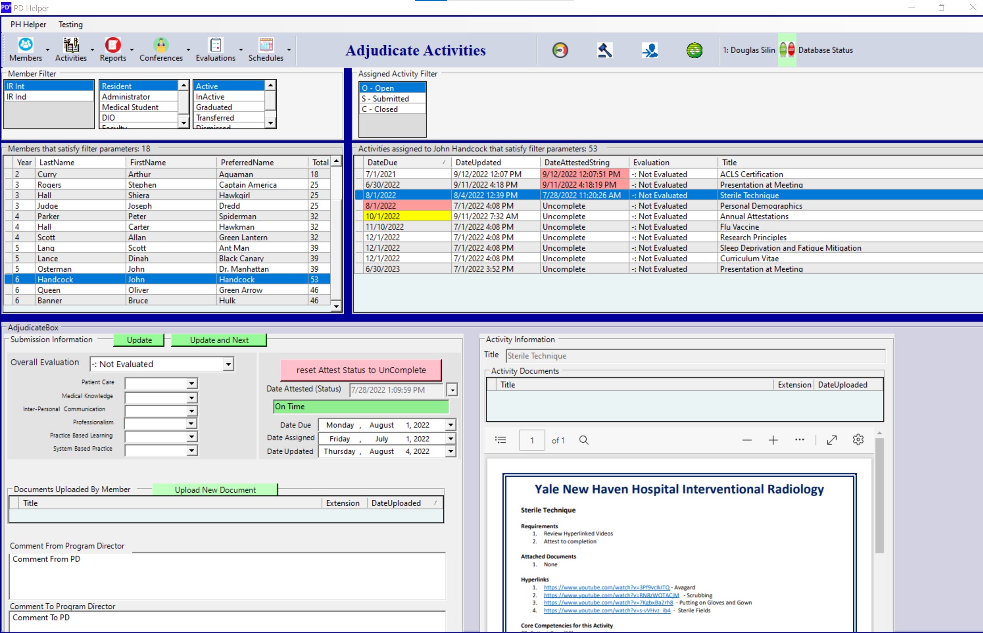Select the Annual Attestations activity row
The height and width of the screenshot is (633, 983).
pos(669,216)
